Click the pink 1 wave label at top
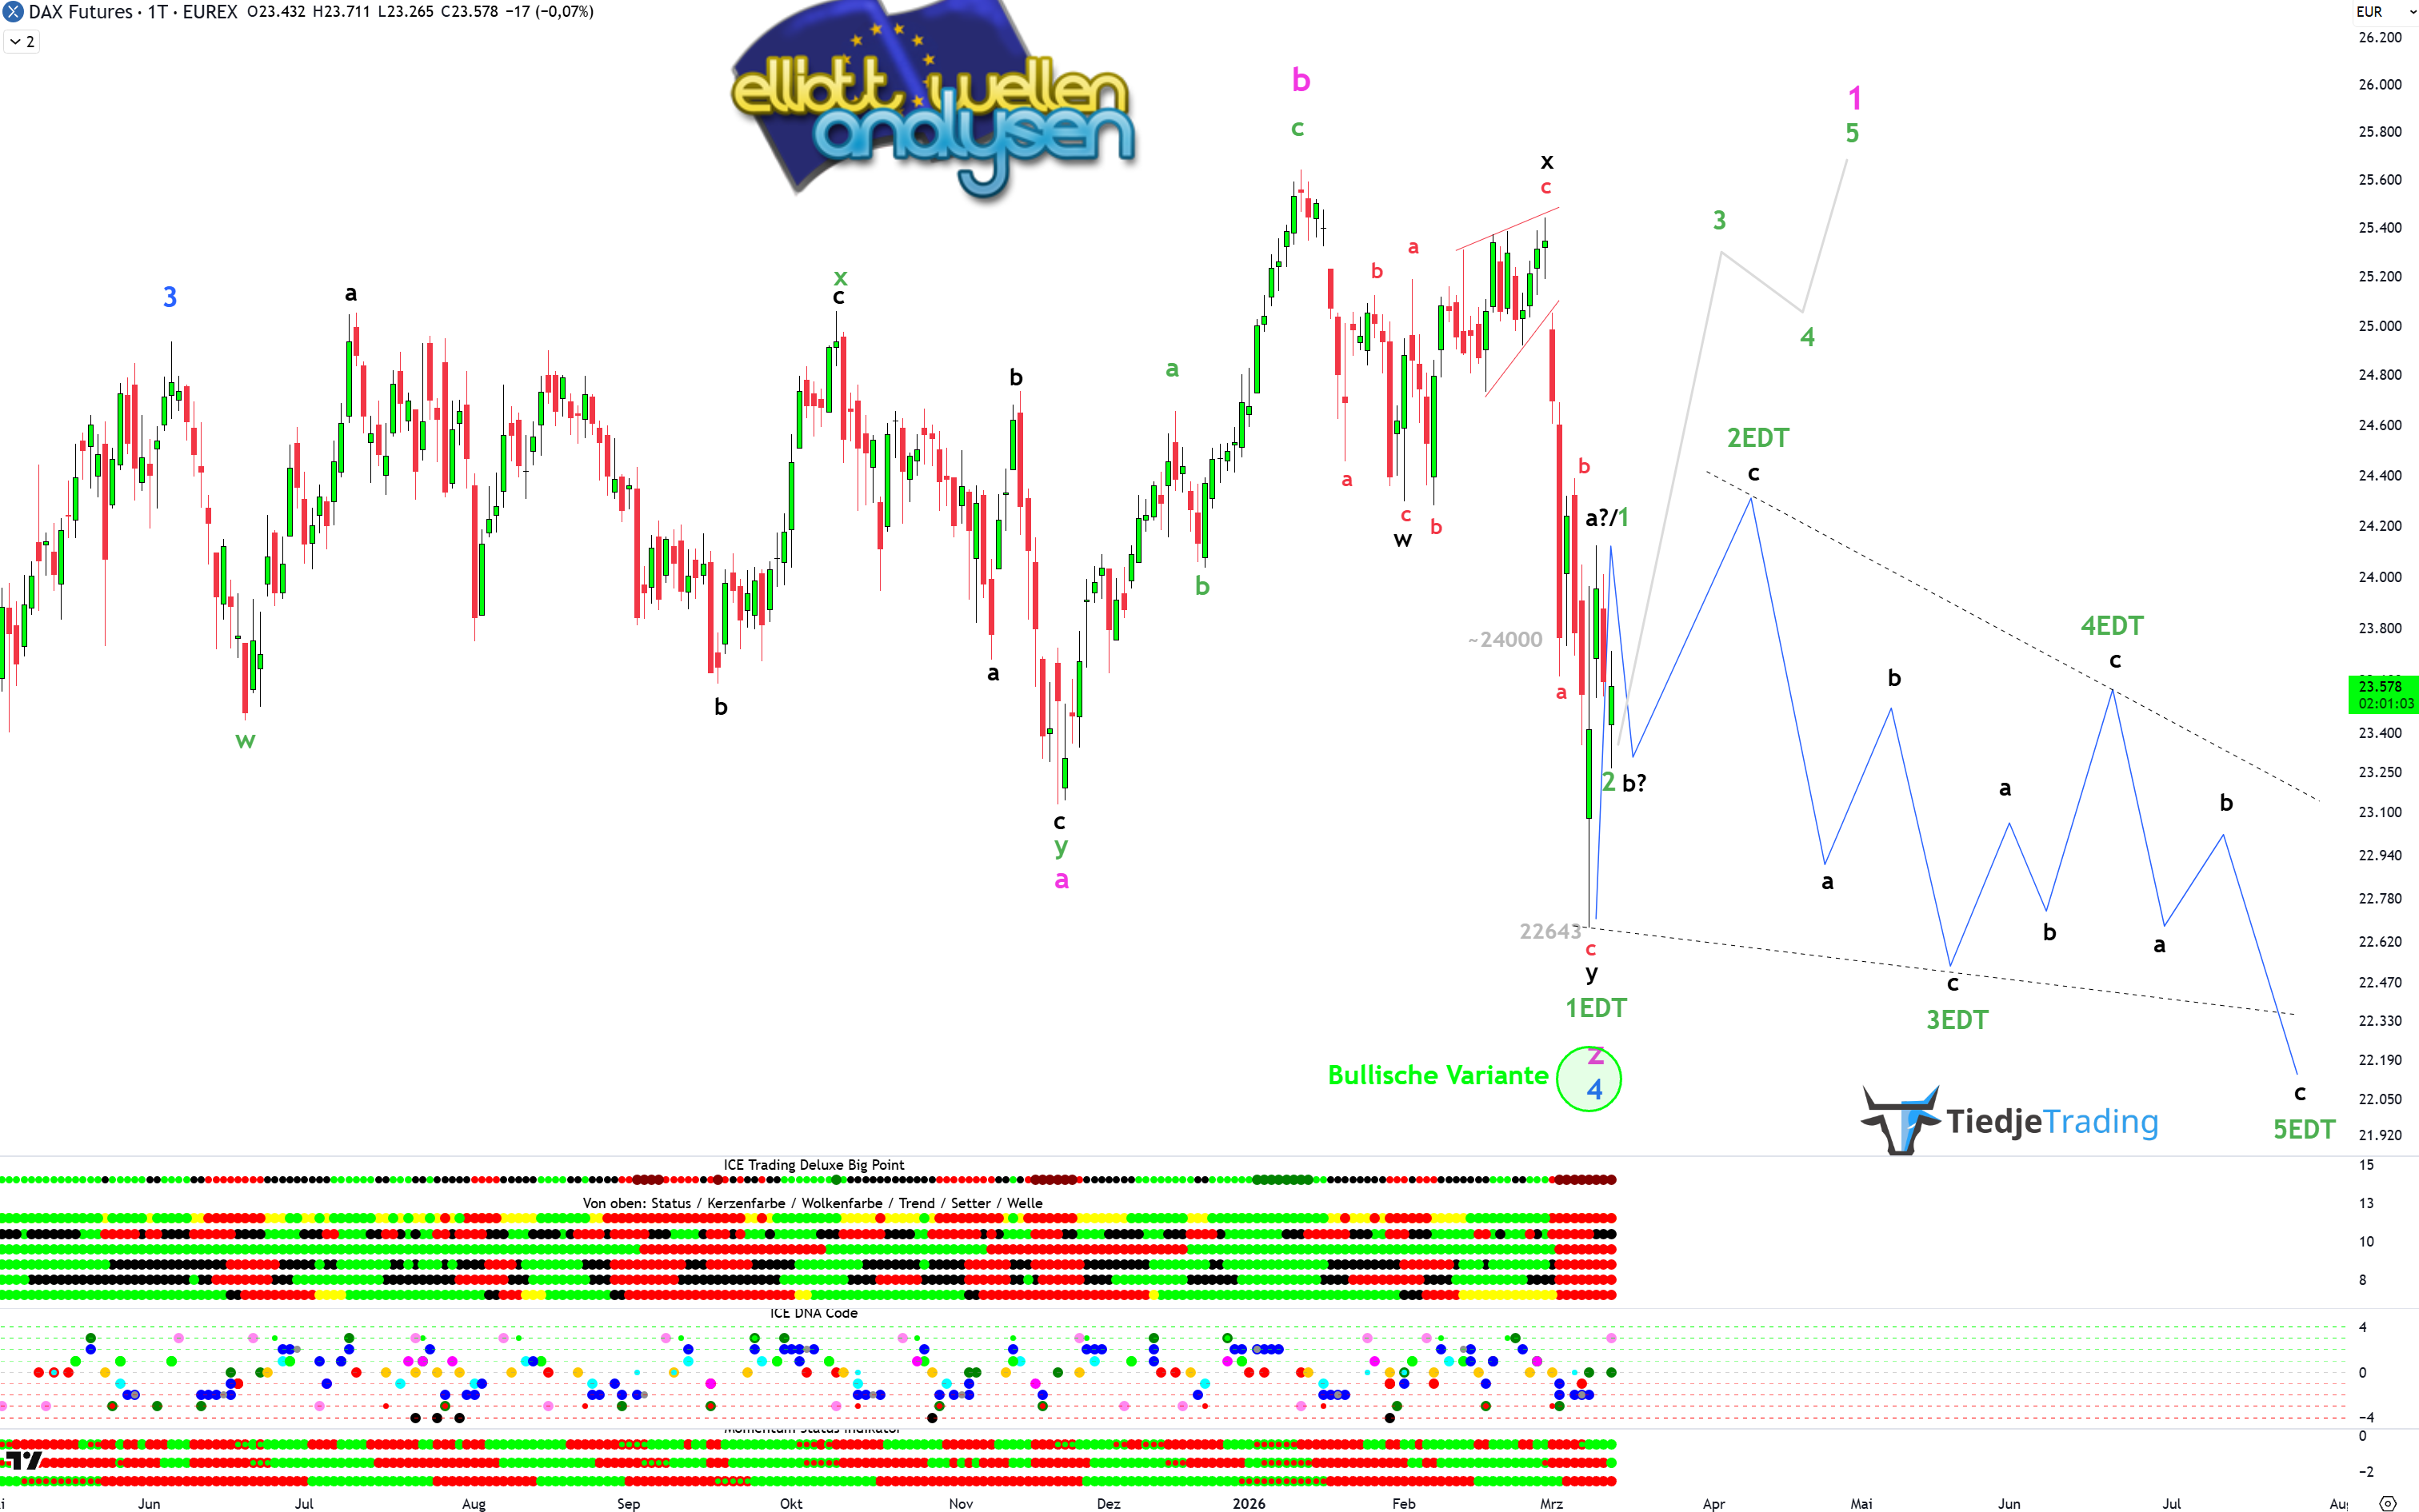The height and width of the screenshot is (1512, 2419). 1853,98
